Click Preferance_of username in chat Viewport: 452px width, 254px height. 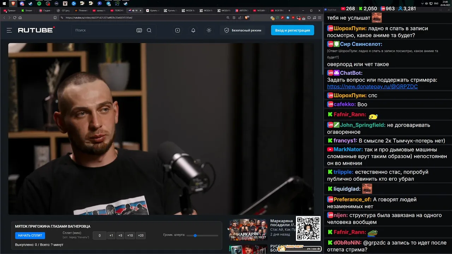pyautogui.click(x=352, y=200)
